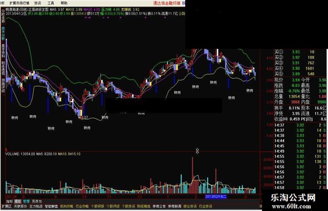Open the 关联报价 bottom tab
Viewport: 328px width, 211px height.
click(x=20, y=206)
